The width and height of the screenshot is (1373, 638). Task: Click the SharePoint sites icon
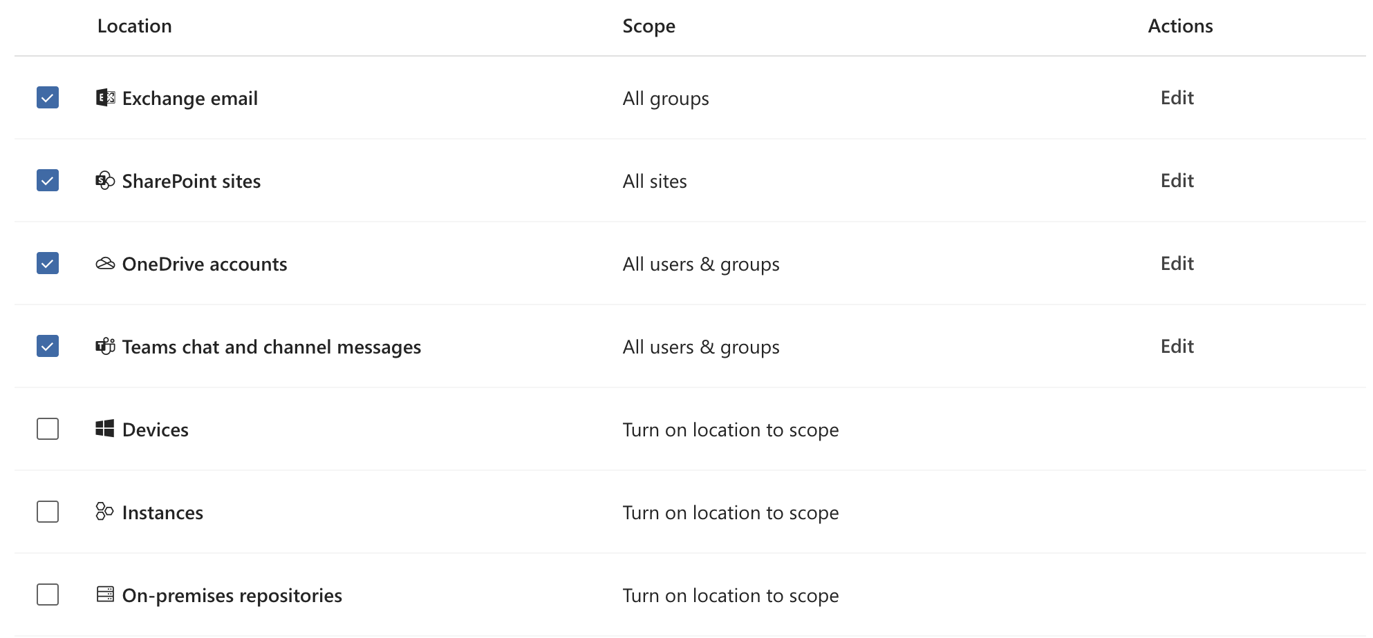tap(105, 181)
